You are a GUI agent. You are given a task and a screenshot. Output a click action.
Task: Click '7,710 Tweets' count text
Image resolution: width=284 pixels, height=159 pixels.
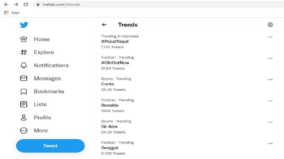pyautogui.click(x=112, y=47)
